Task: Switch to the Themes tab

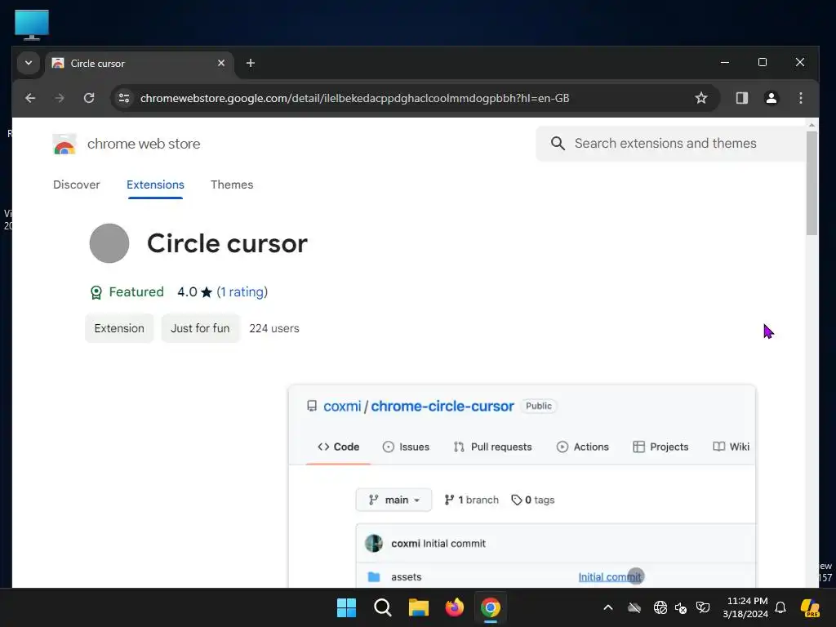Action: coord(232,185)
